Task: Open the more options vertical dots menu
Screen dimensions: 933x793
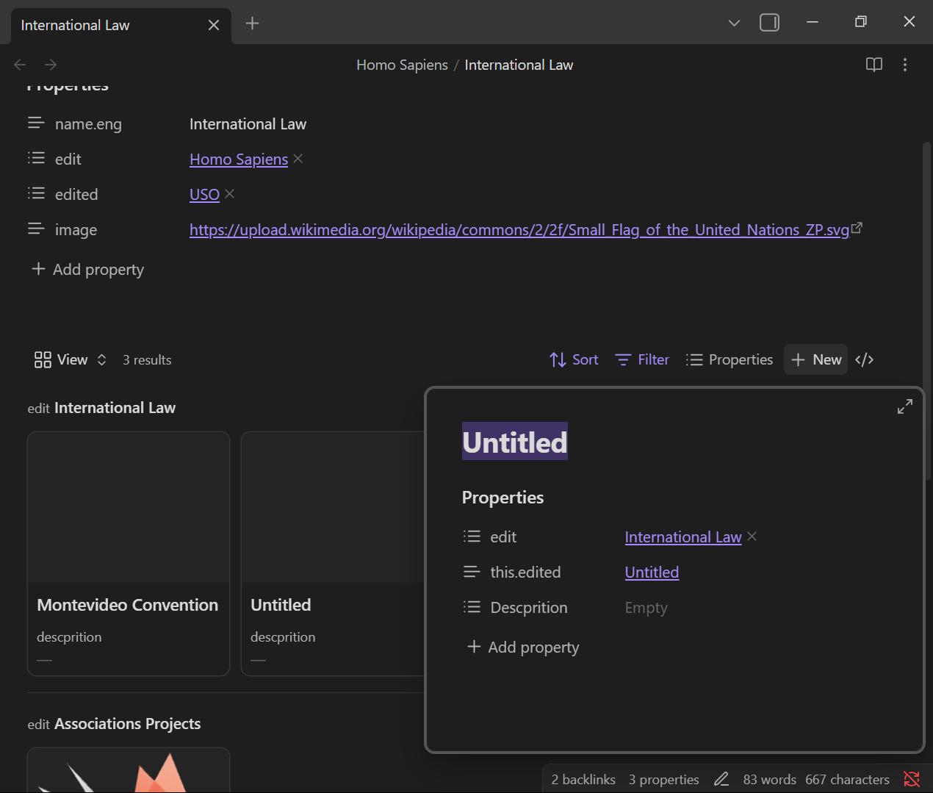Action: pos(904,65)
